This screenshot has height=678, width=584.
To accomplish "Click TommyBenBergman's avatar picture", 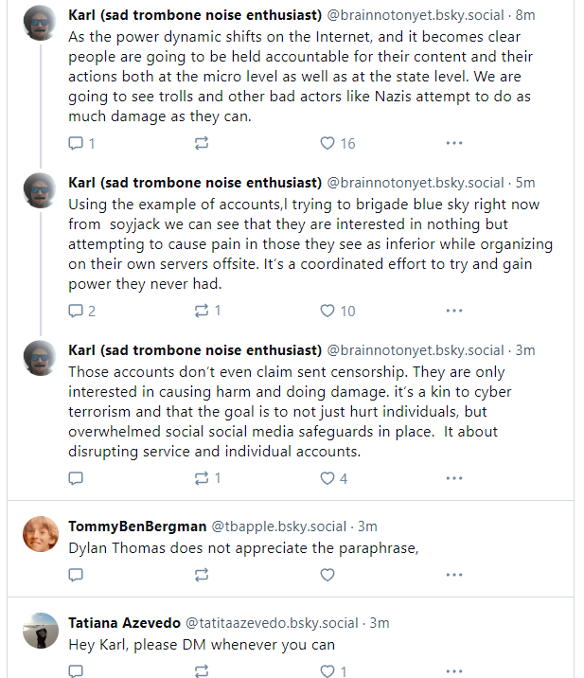I will [40, 535].
